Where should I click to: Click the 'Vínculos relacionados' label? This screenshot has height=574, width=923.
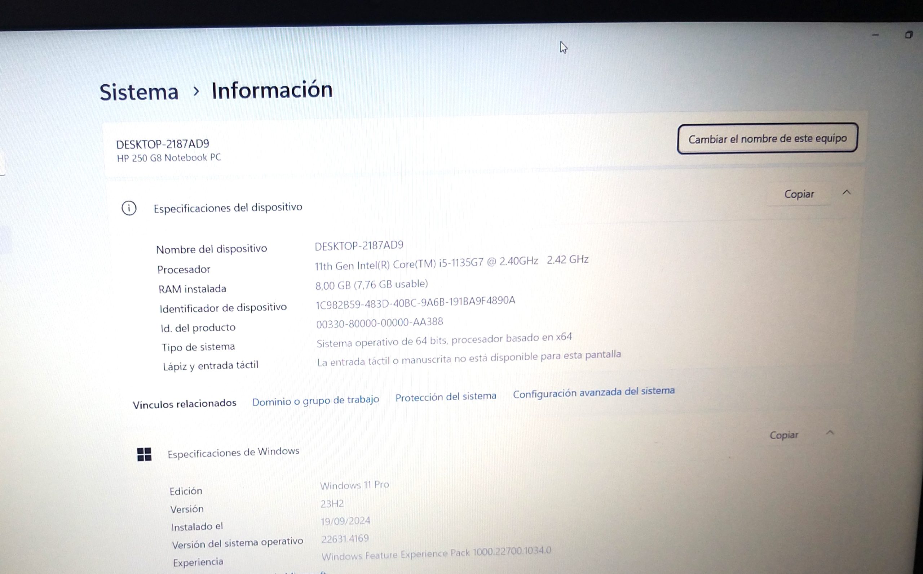pos(184,404)
